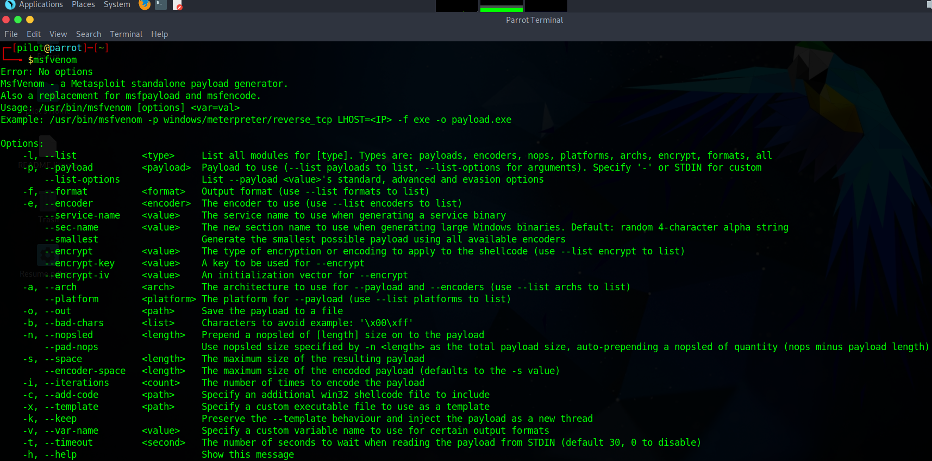Click the '--timeout' option text
932x461 pixels.
[x=68, y=443]
